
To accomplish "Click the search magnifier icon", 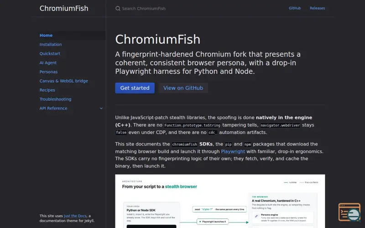I will (118, 9).
